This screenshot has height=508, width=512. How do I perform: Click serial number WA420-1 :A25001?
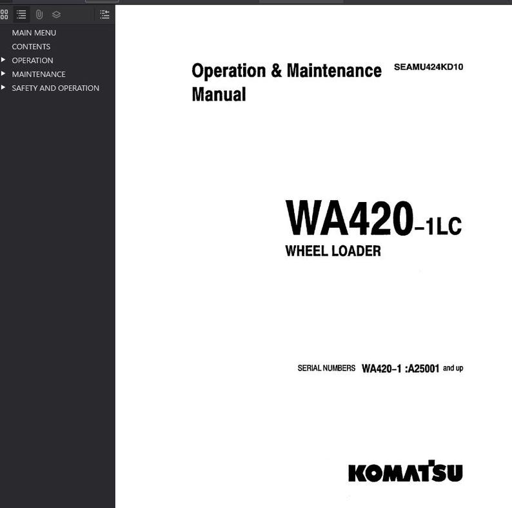[400, 369]
